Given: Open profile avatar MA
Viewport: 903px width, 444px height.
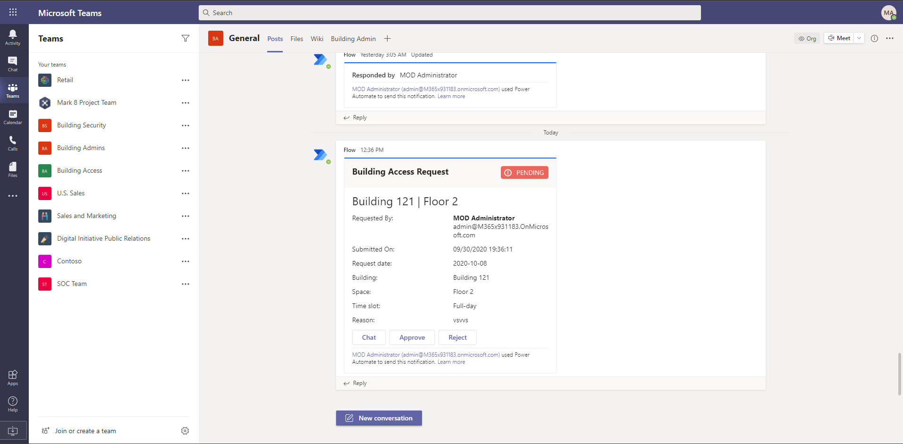Looking at the screenshot, I should point(889,13).
